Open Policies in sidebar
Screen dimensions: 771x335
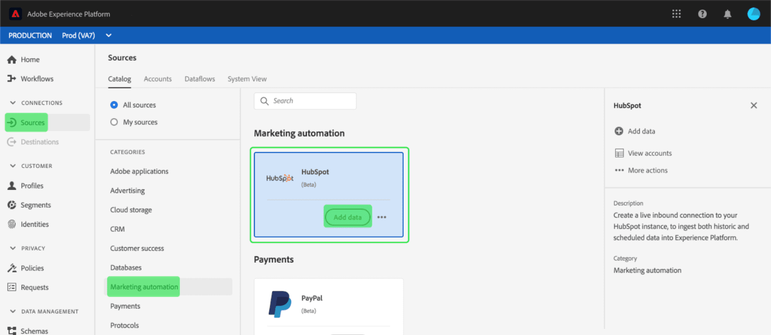point(32,268)
